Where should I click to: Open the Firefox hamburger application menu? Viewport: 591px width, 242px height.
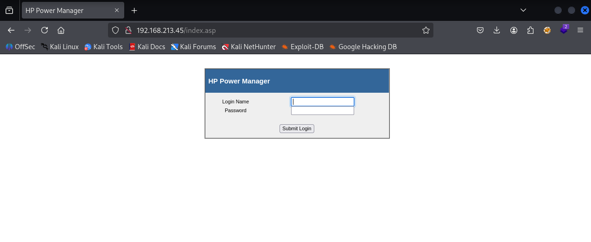tap(580, 30)
